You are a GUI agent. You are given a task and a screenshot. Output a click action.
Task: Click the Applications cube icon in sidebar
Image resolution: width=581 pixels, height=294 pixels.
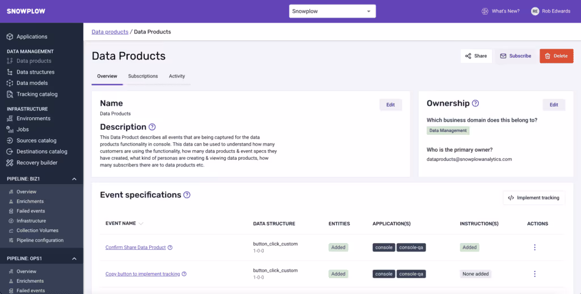(x=10, y=37)
